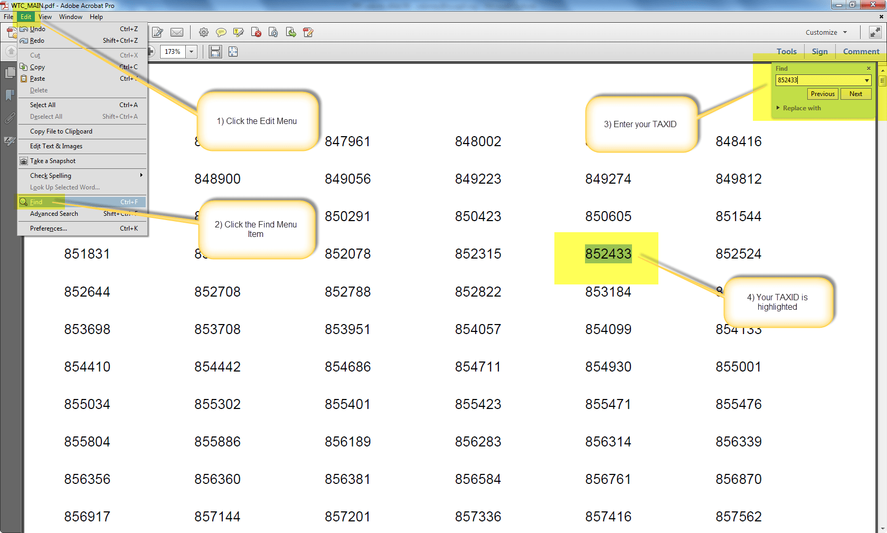This screenshot has height=533, width=887.
Task: Open the Customize dropdown
Action: click(826, 33)
